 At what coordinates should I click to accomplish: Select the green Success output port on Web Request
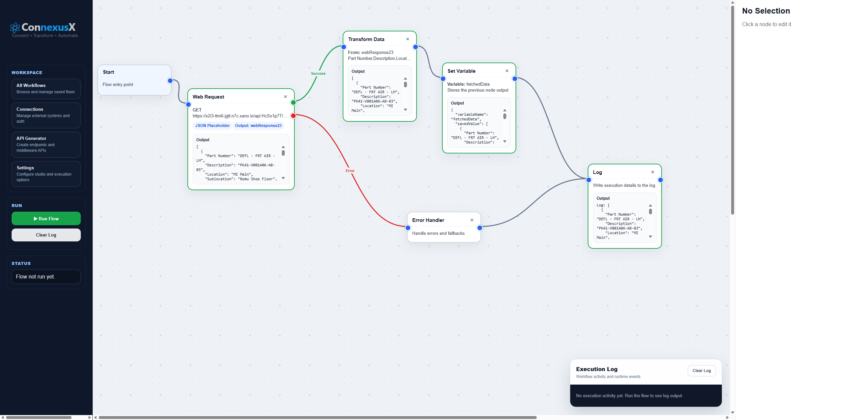coord(293,102)
